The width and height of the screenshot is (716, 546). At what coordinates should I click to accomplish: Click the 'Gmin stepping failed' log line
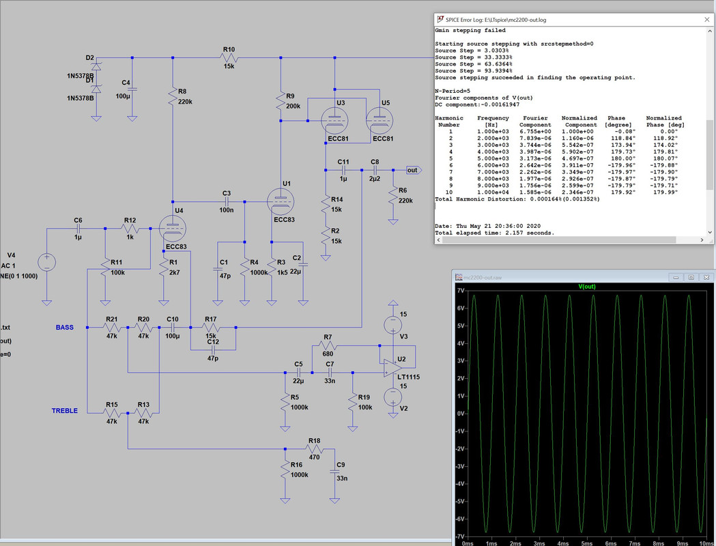(x=470, y=31)
